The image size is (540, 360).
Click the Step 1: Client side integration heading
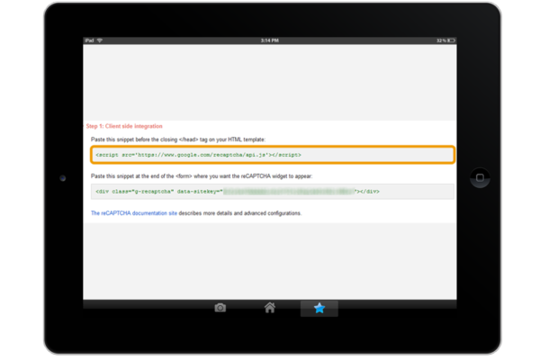click(x=124, y=126)
